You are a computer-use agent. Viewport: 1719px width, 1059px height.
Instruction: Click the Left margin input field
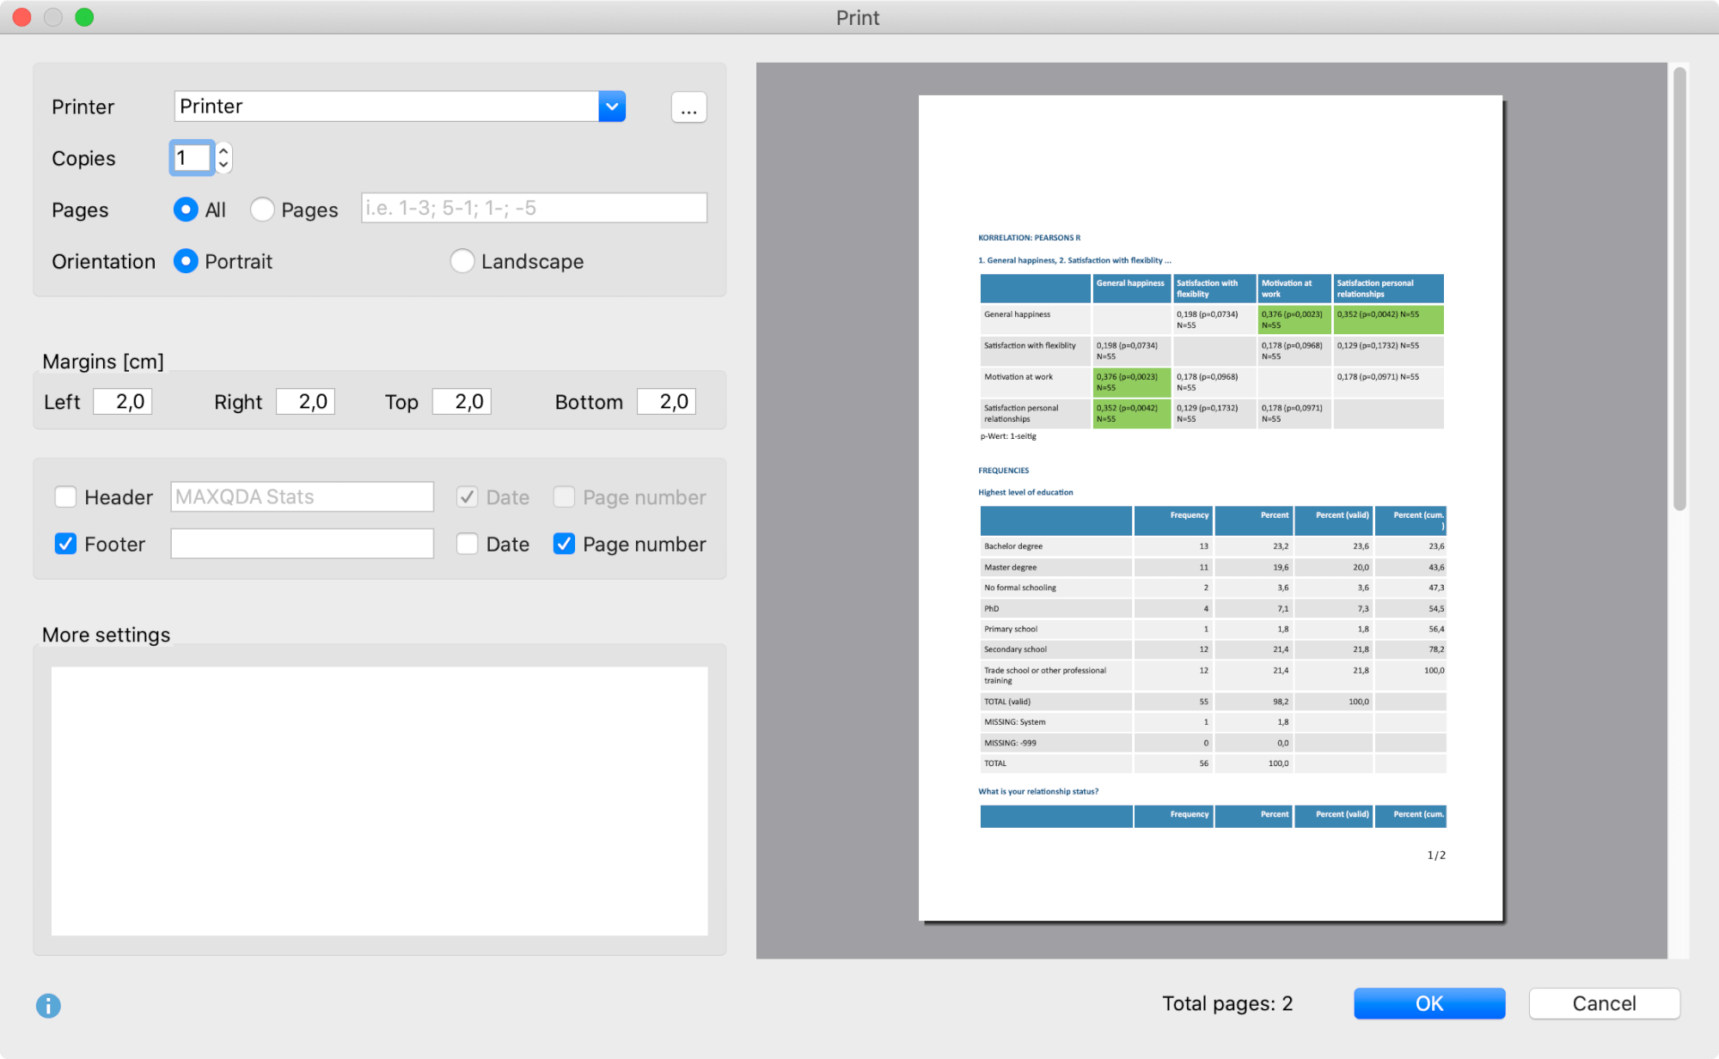pyautogui.click(x=122, y=400)
